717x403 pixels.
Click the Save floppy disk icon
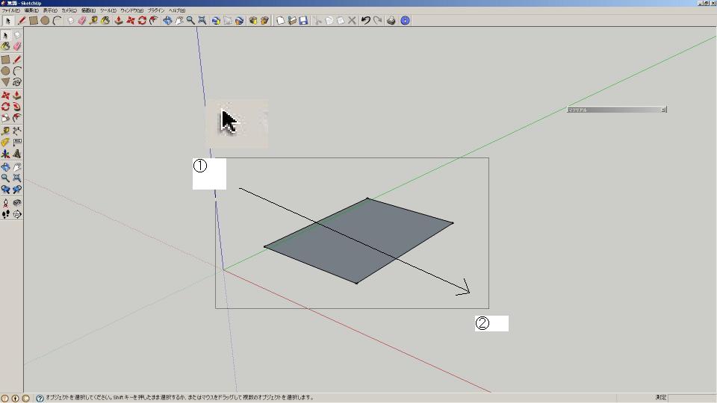tap(303, 21)
